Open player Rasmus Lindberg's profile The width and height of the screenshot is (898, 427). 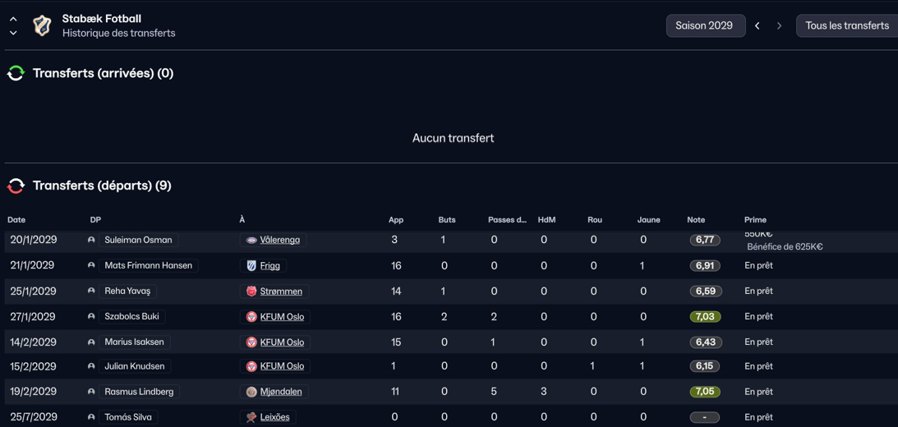pyautogui.click(x=139, y=393)
